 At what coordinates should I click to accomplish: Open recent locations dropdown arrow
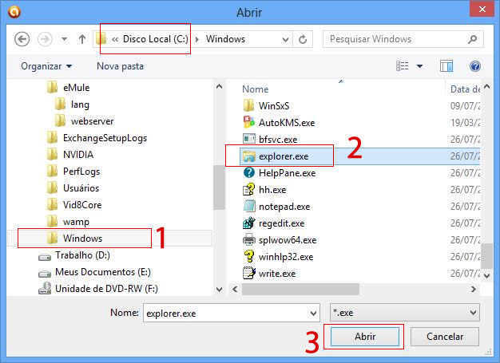65,39
